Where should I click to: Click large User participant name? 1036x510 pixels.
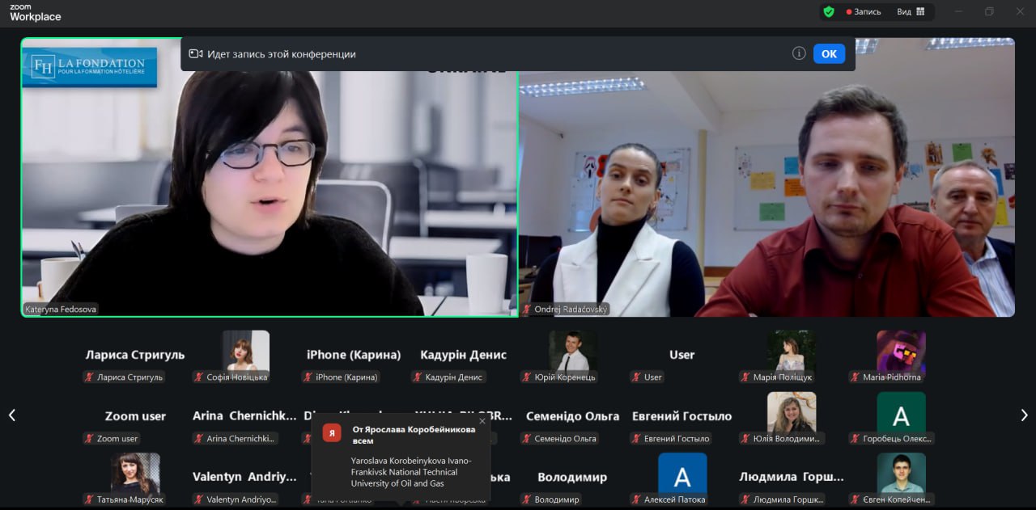click(682, 355)
